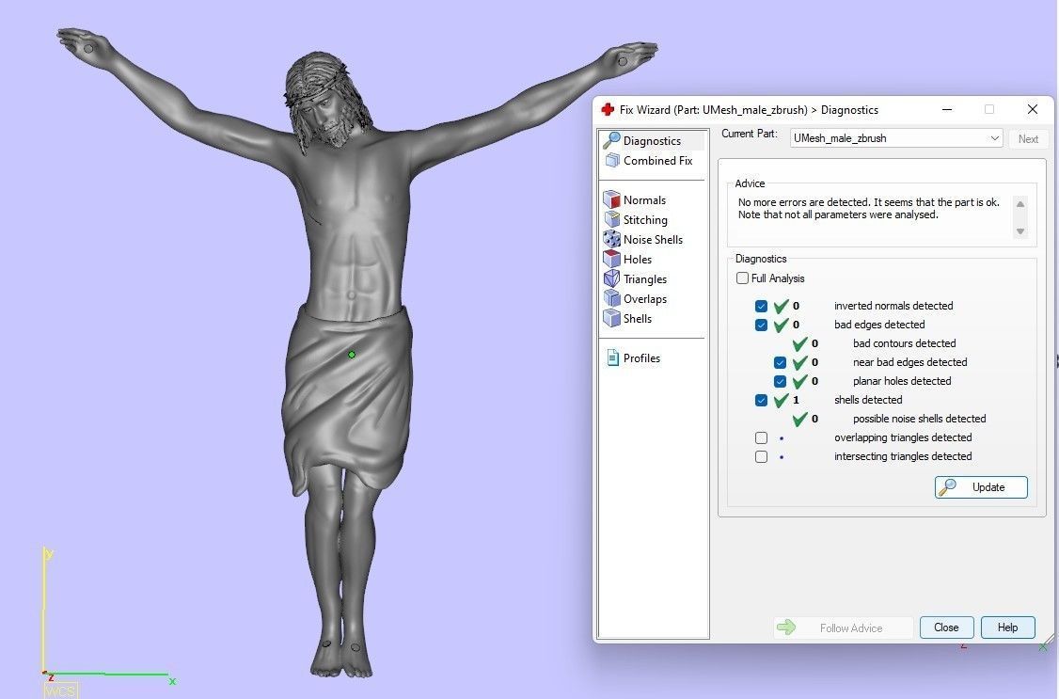Viewport: 1059px width, 699px height.
Task: Close the Fix Wizard window via X
Action: coord(1032,109)
